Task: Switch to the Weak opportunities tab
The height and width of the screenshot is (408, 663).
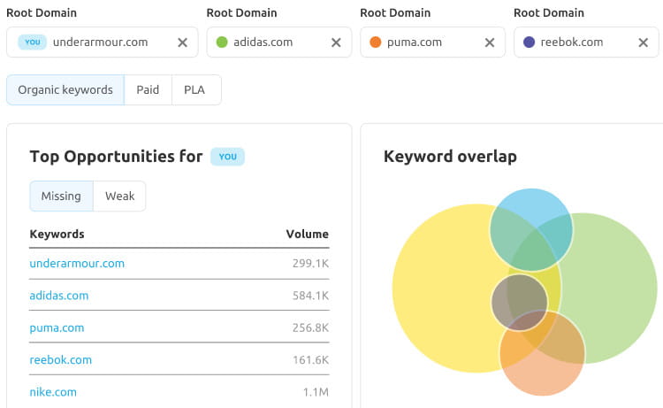Action: pyautogui.click(x=119, y=196)
